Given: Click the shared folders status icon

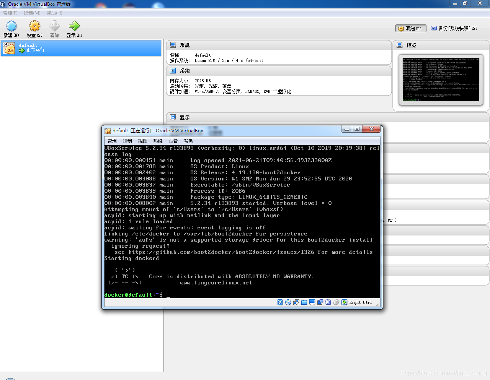Looking at the screenshot, I should 304,302.
